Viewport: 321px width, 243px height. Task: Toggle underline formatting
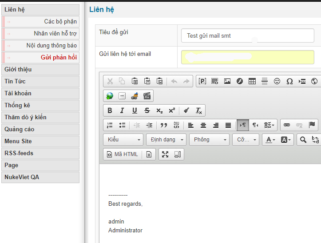pyautogui.click(x=135, y=110)
